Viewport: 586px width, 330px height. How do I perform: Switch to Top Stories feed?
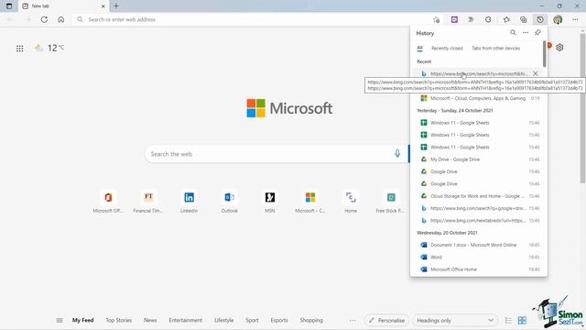point(118,320)
